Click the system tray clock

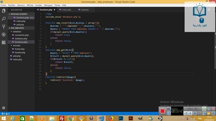coord(209,119)
